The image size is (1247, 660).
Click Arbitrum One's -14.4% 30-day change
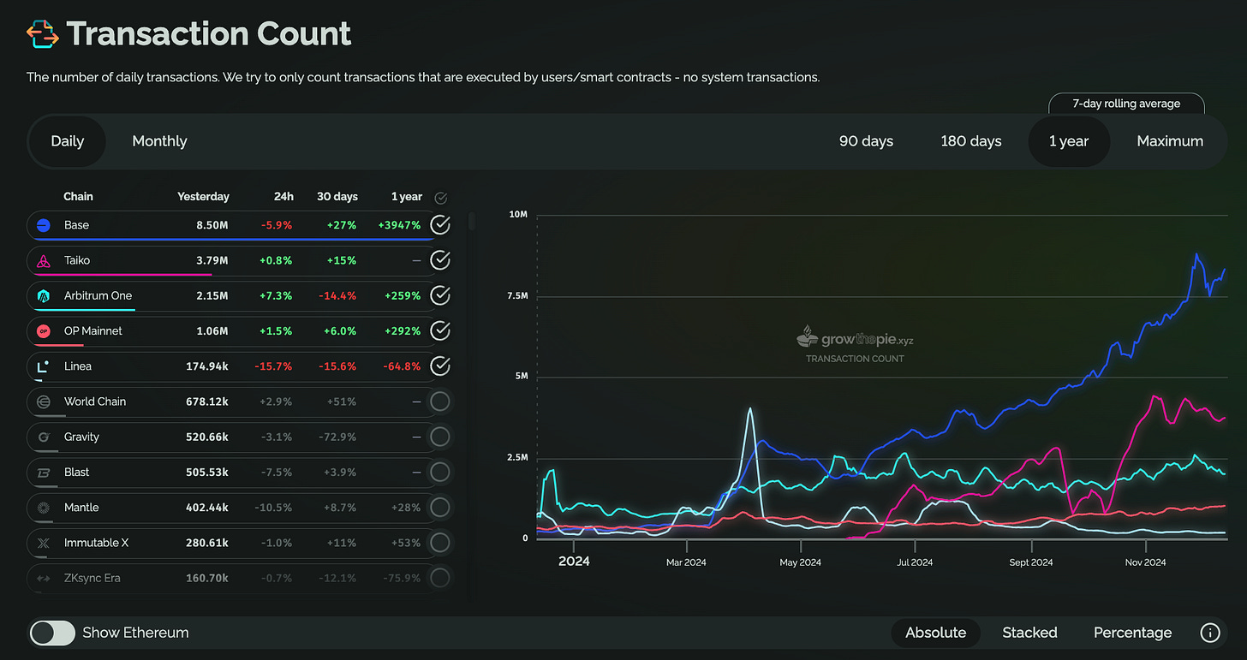[x=337, y=295]
